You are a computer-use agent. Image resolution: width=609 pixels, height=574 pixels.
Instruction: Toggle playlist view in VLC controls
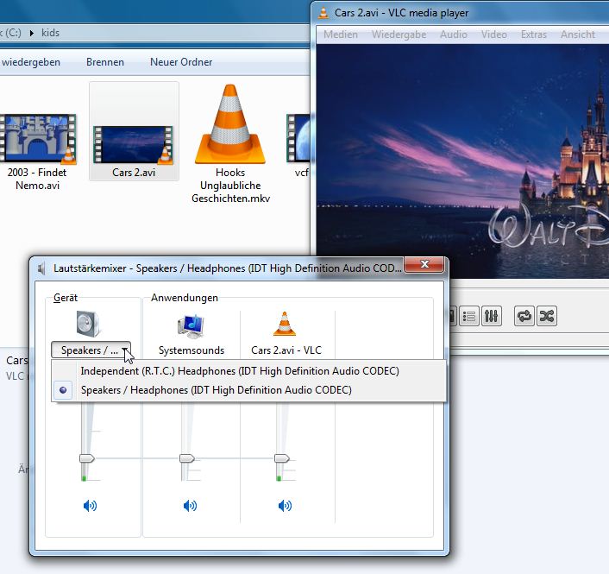point(469,316)
